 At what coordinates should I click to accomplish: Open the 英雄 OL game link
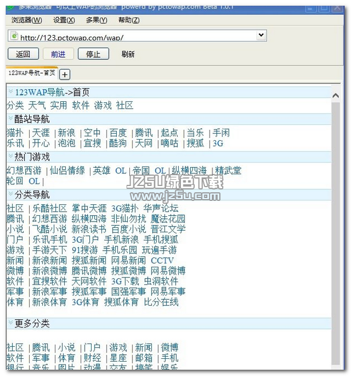109,171
